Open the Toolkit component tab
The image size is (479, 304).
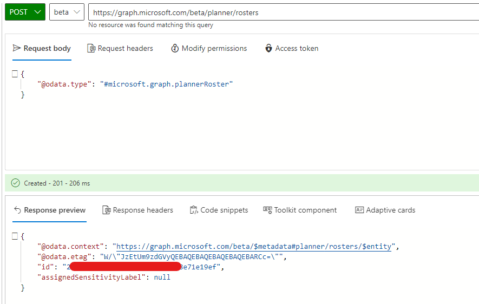tap(300, 210)
